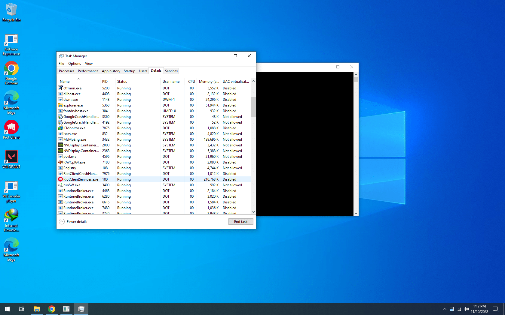Switch to the Processes tab
Viewport: 505px width, 315px height.
tap(66, 71)
